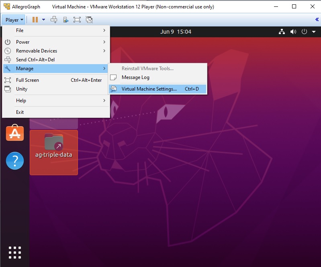Open the File submenu
The height and width of the screenshot is (267, 321).
[x=56, y=30]
